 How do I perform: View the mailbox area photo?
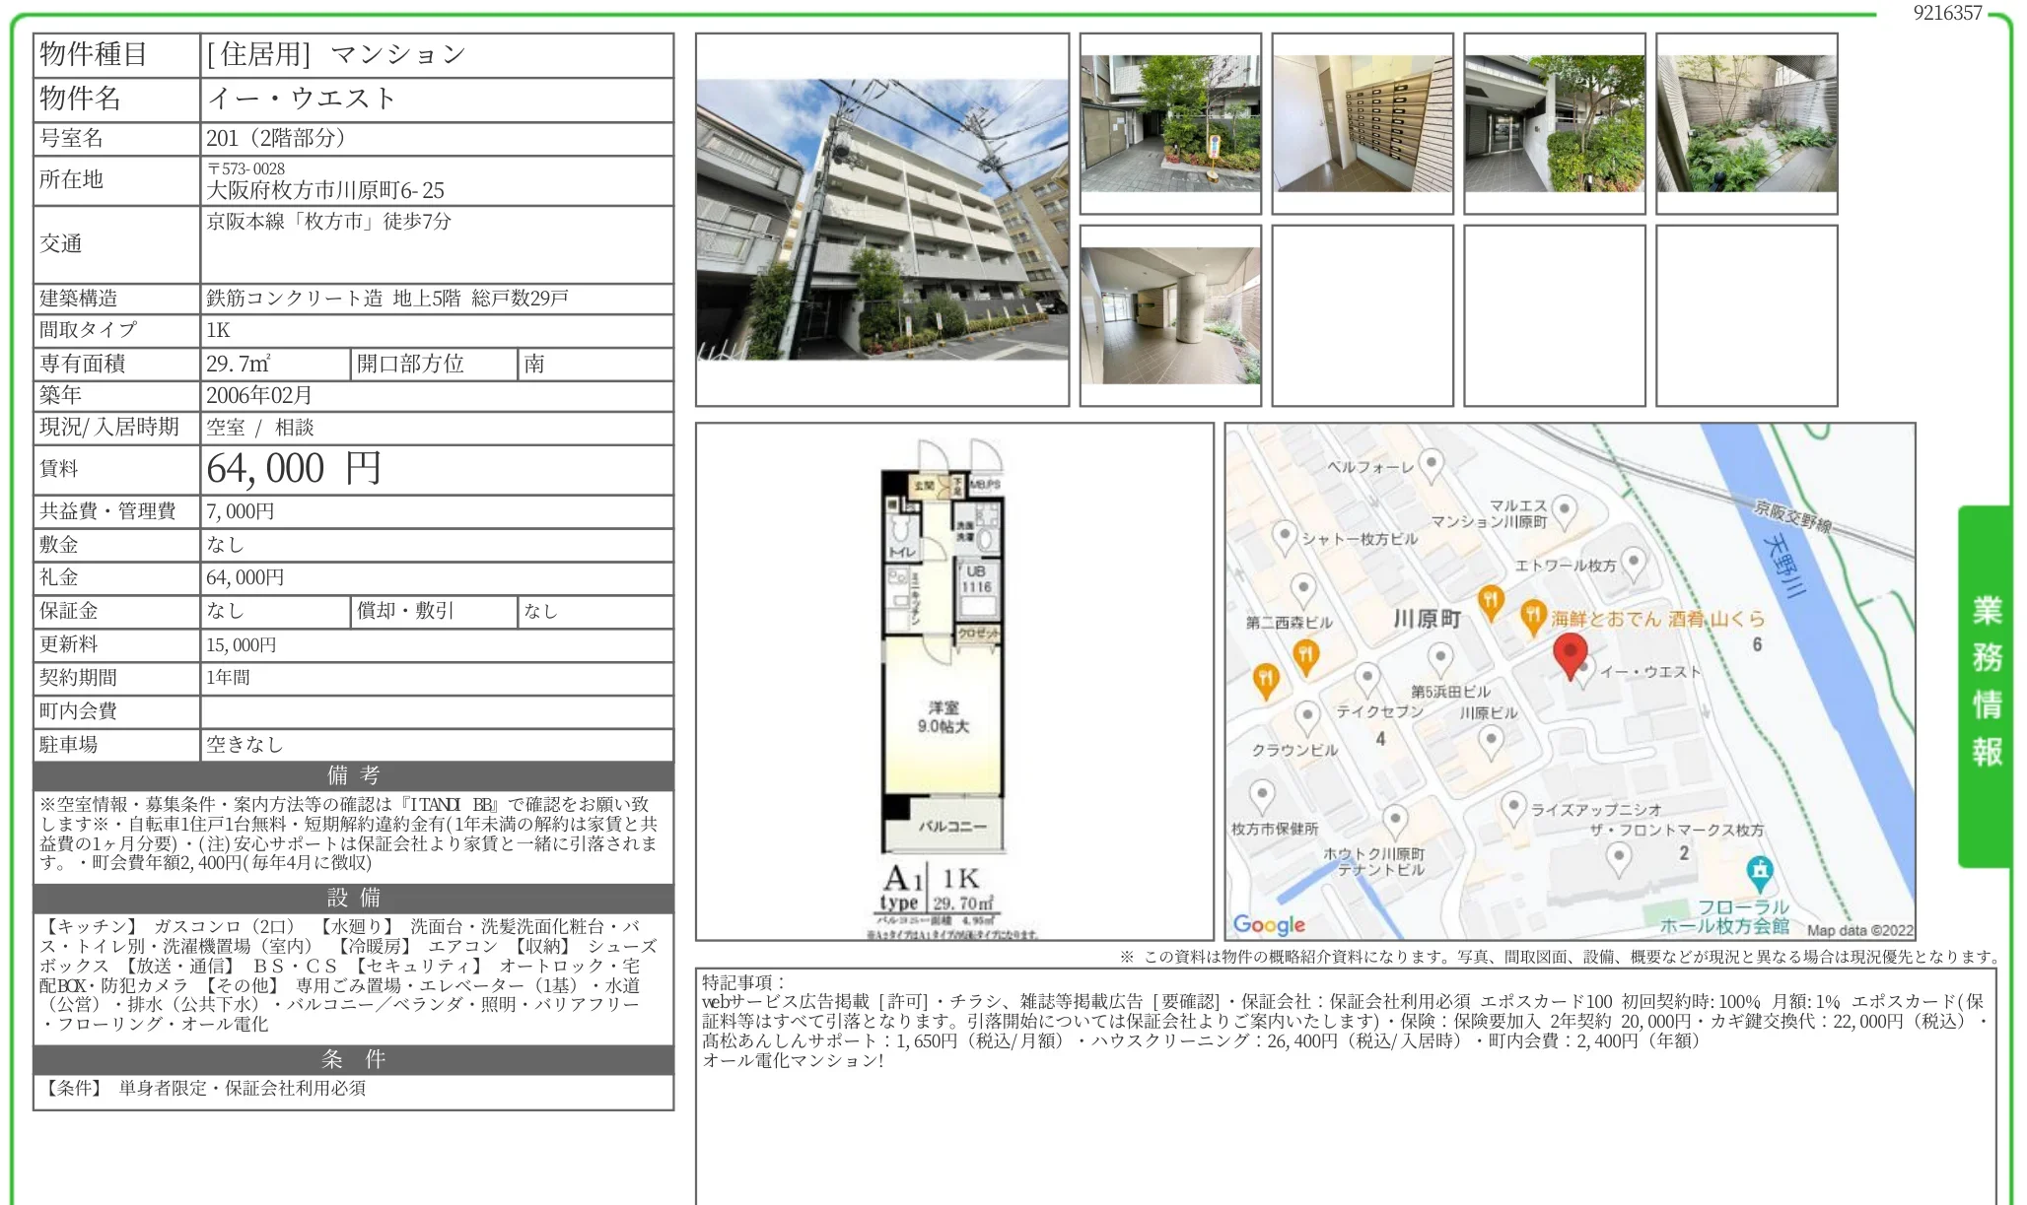(x=1363, y=123)
